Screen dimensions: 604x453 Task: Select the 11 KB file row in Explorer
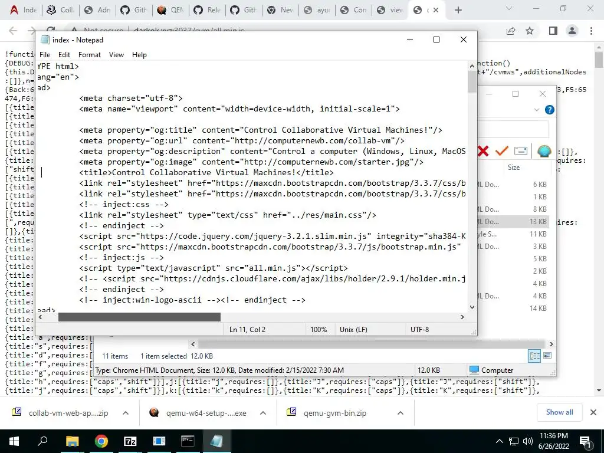tap(514, 234)
